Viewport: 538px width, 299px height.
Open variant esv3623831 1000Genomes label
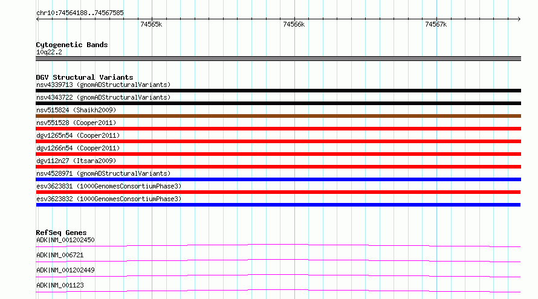tap(109, 186)
